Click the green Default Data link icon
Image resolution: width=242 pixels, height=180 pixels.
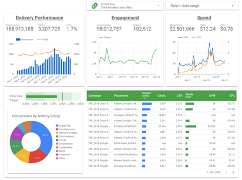[x=95, y=6]
